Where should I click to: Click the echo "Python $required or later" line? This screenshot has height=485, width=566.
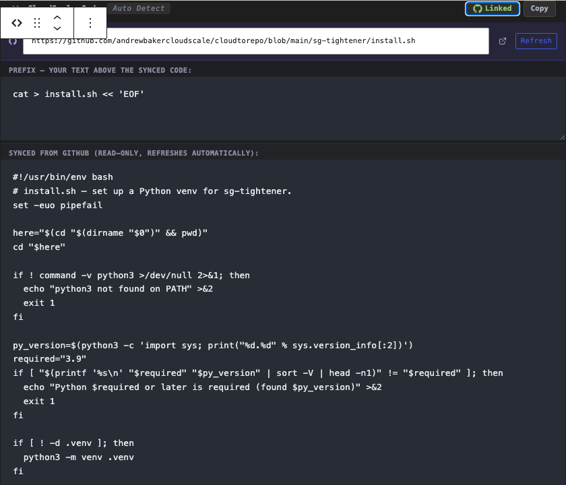click(203, 387)
